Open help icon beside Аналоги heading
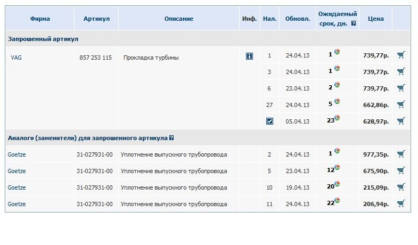The height and width of the screenshot is (245, 418). [x=171, y=138]
